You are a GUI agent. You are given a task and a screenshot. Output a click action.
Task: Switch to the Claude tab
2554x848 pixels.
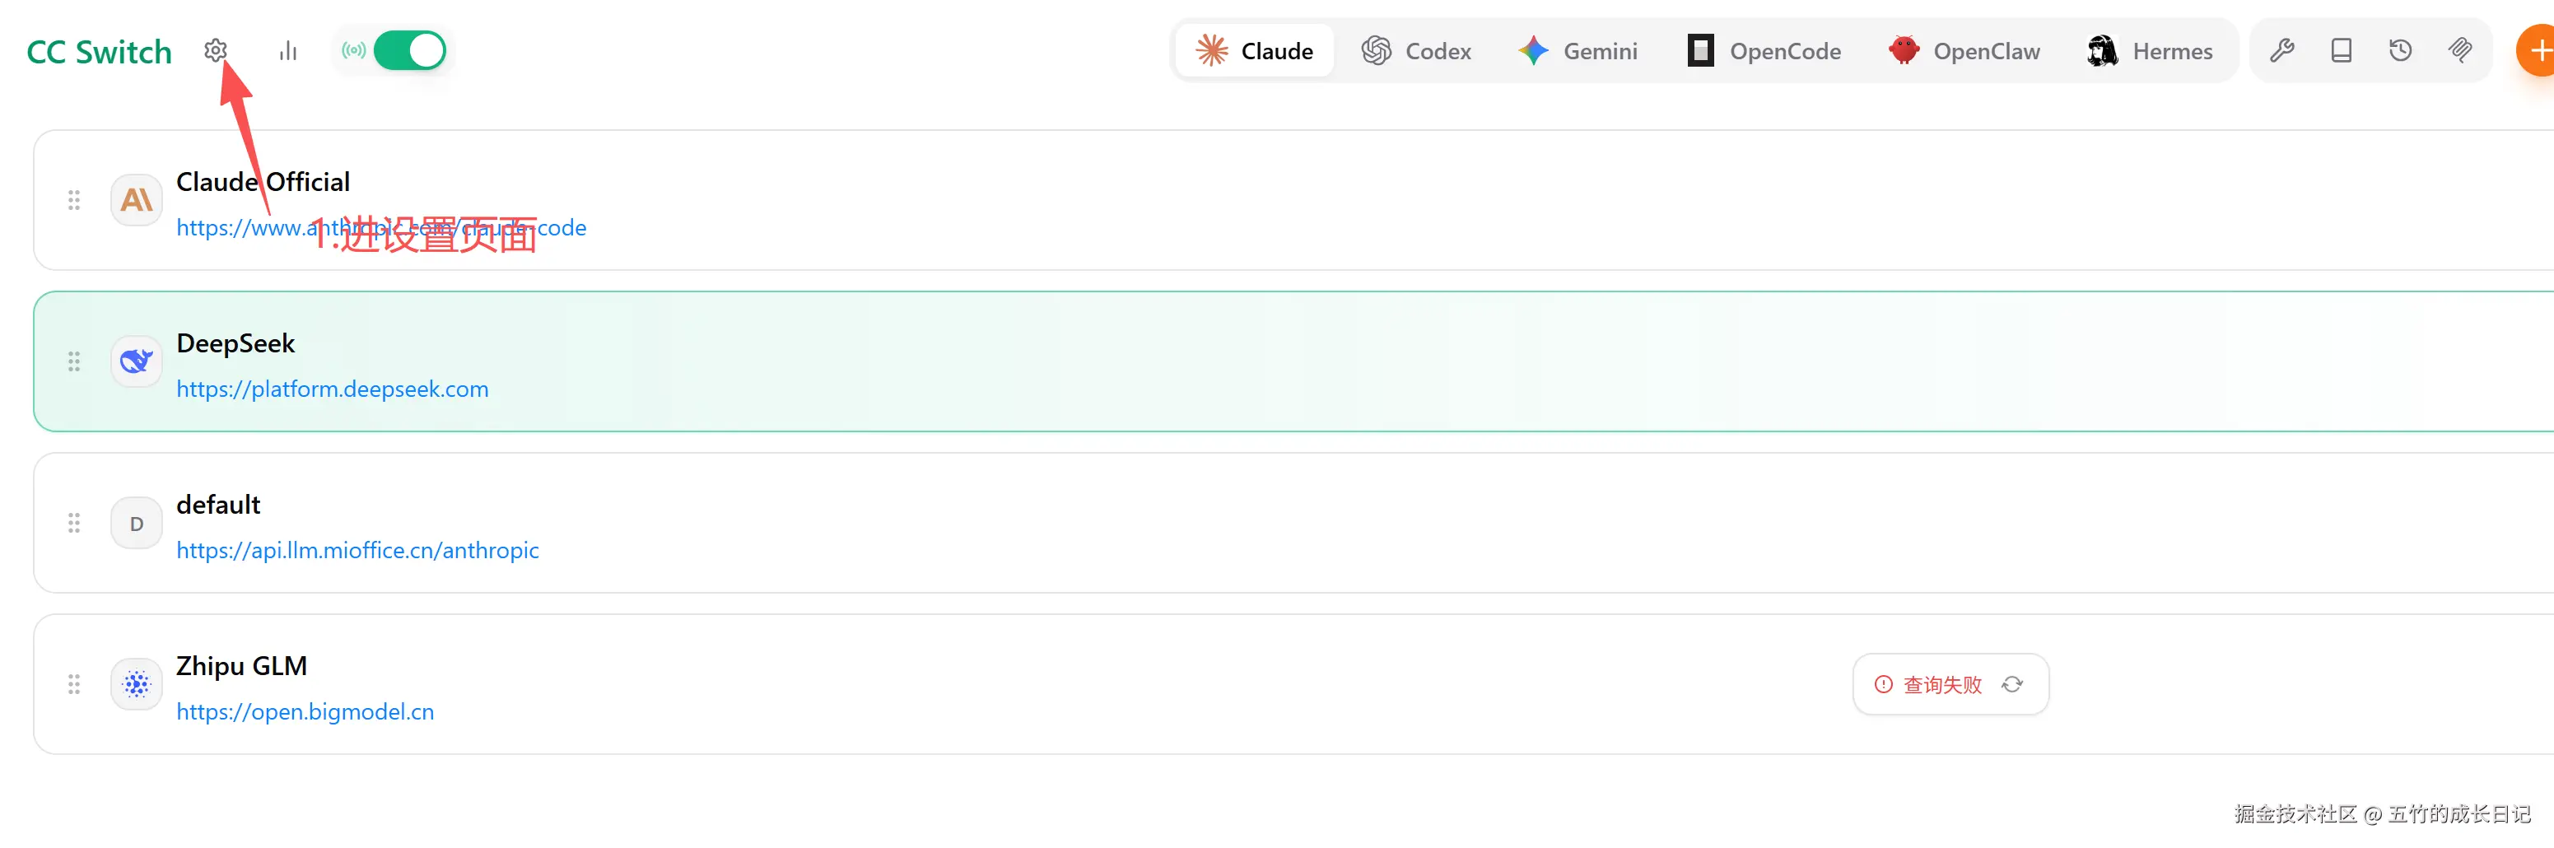1254,50
